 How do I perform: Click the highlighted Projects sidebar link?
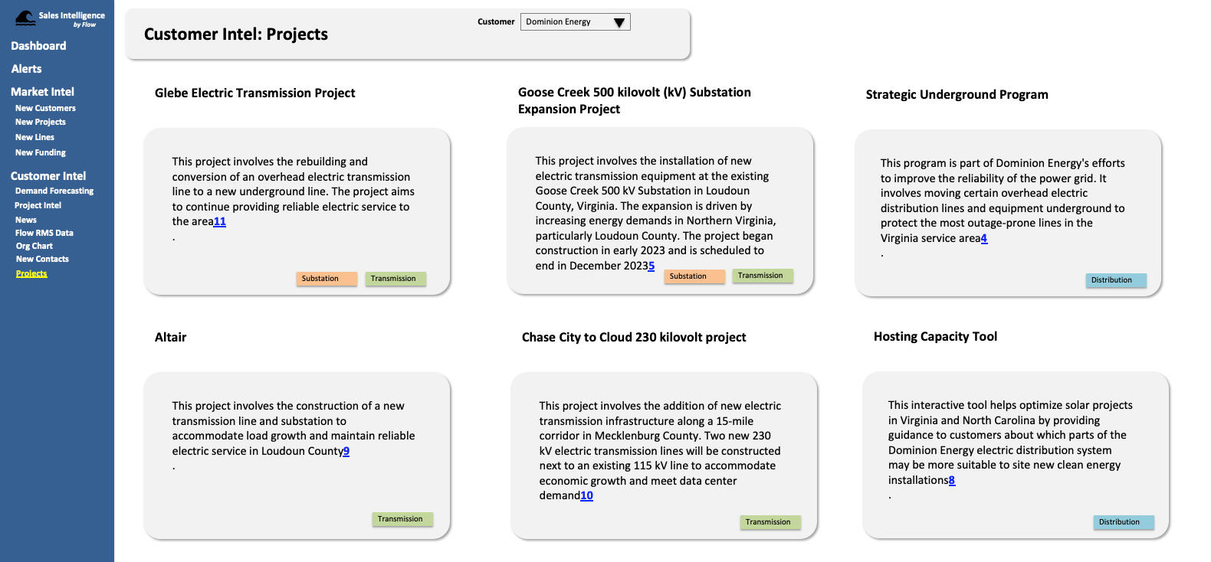(x=31, y=273)
